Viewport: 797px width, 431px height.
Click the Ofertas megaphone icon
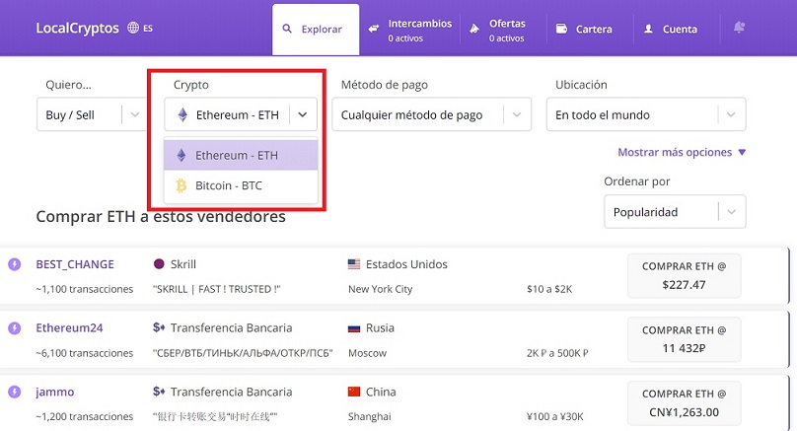[474, 29]
